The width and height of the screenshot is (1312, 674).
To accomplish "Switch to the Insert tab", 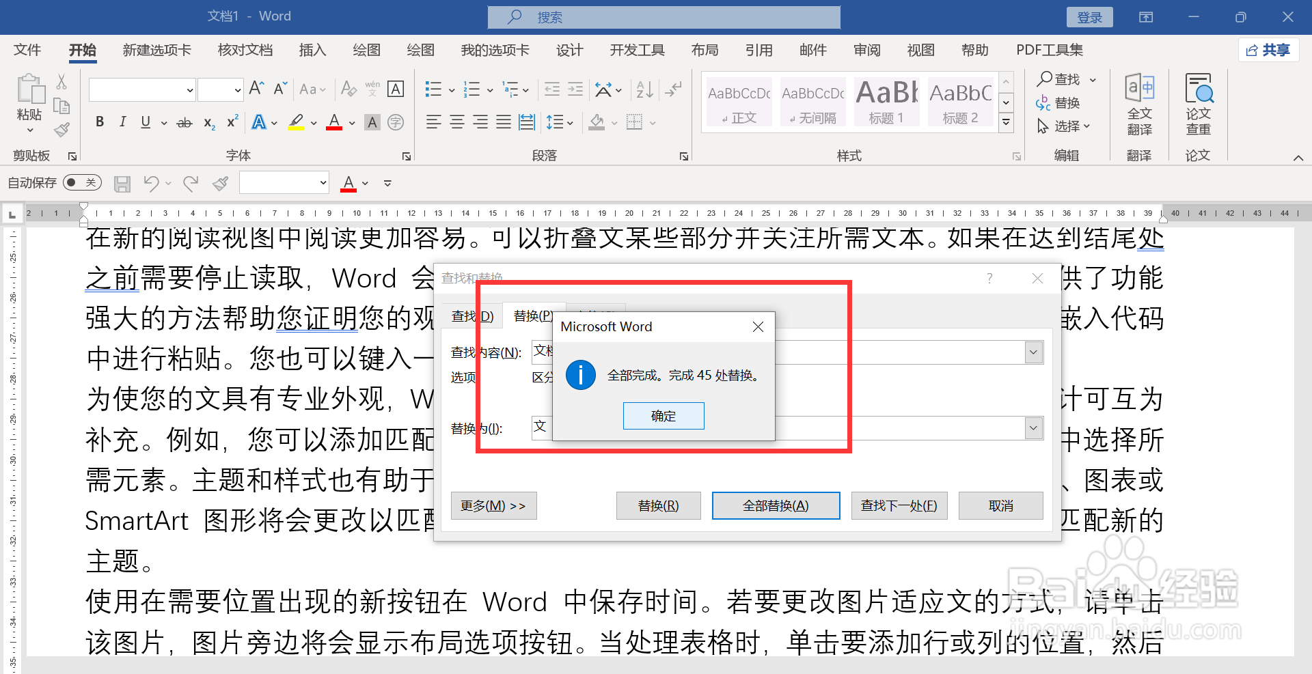I will [x=312, y=50].
